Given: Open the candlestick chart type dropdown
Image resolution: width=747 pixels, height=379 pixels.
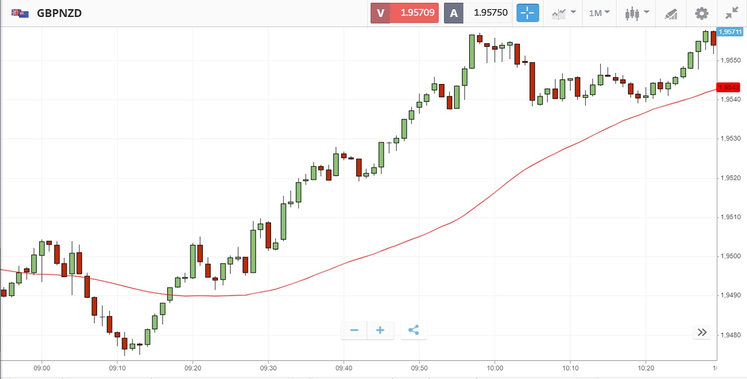Looking at the screenshot, I should pos(637,13).
